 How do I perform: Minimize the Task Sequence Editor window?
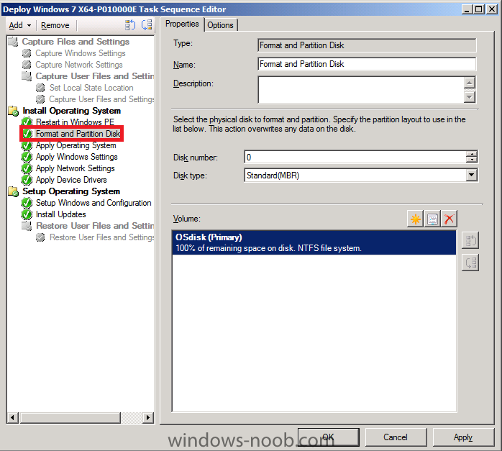tap(467, 9)
